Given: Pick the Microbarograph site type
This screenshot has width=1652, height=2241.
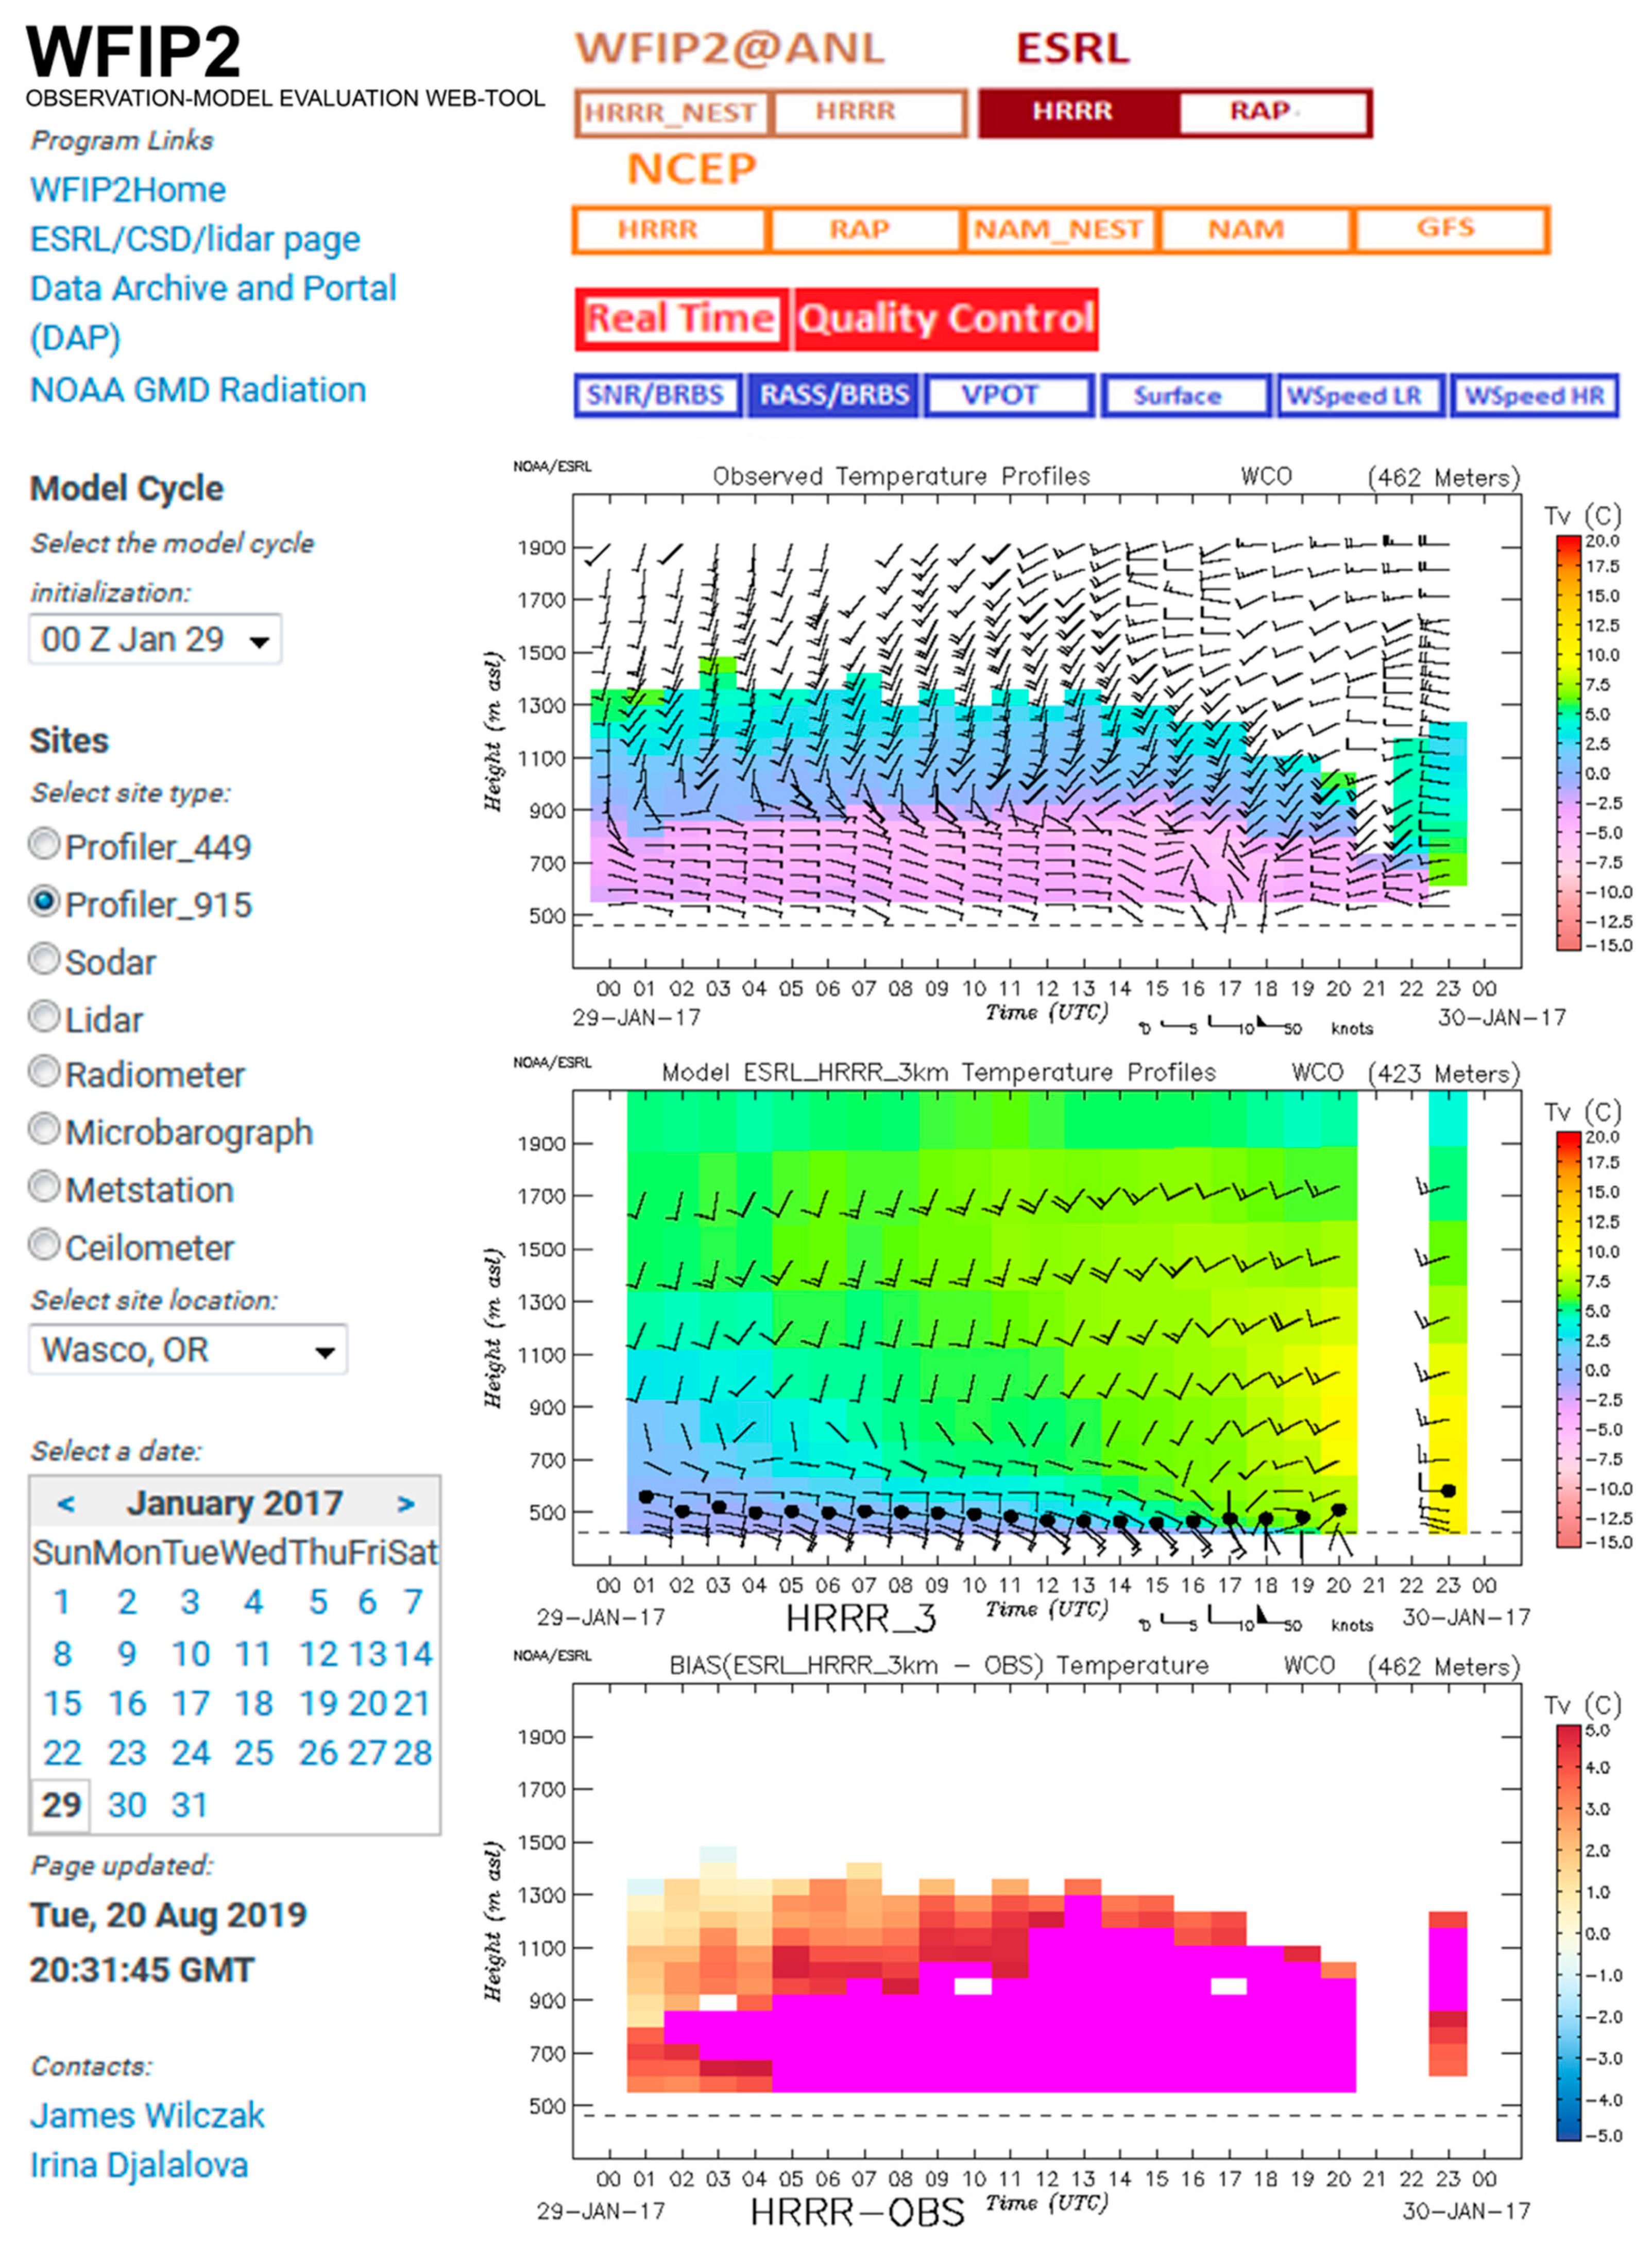Looking at the screenshot, I should pyautogui.click(x=44, y=1130).
